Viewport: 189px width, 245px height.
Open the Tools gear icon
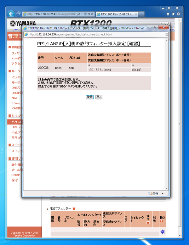[x=179, y=14]
